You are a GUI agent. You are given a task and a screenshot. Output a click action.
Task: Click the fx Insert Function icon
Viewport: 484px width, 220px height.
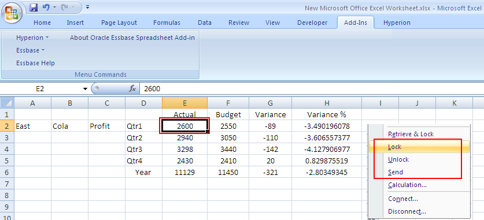click(x=132, y=89)
